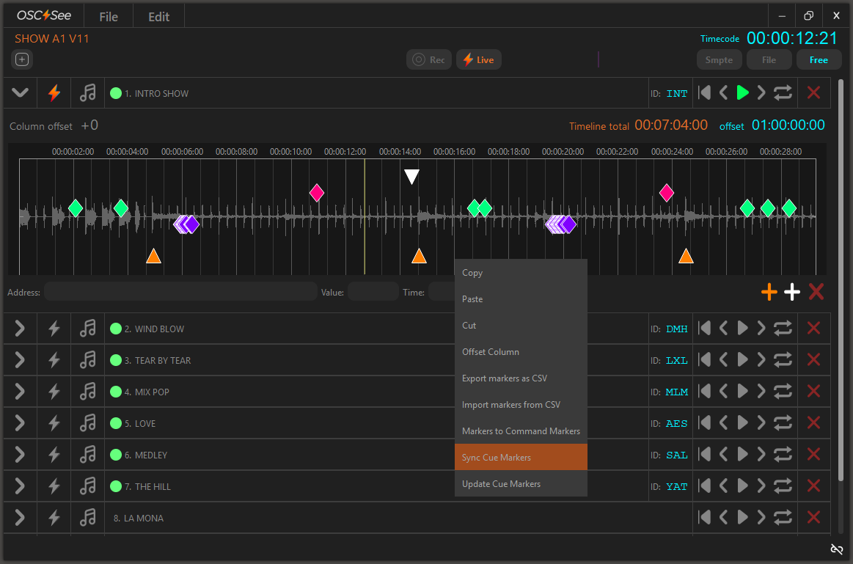This screenshot has width=853, height=564.
Task: Go to previous marker in INTRO SHOW
Action: click(723, 93)
